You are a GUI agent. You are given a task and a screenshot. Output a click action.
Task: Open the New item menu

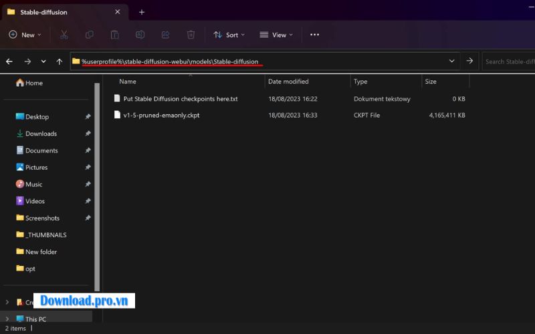point(25,35)
